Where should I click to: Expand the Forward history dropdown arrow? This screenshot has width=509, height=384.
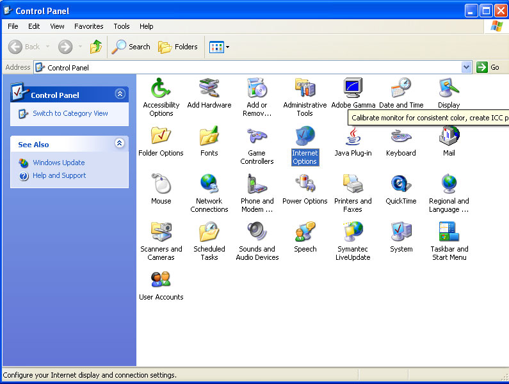80,47
